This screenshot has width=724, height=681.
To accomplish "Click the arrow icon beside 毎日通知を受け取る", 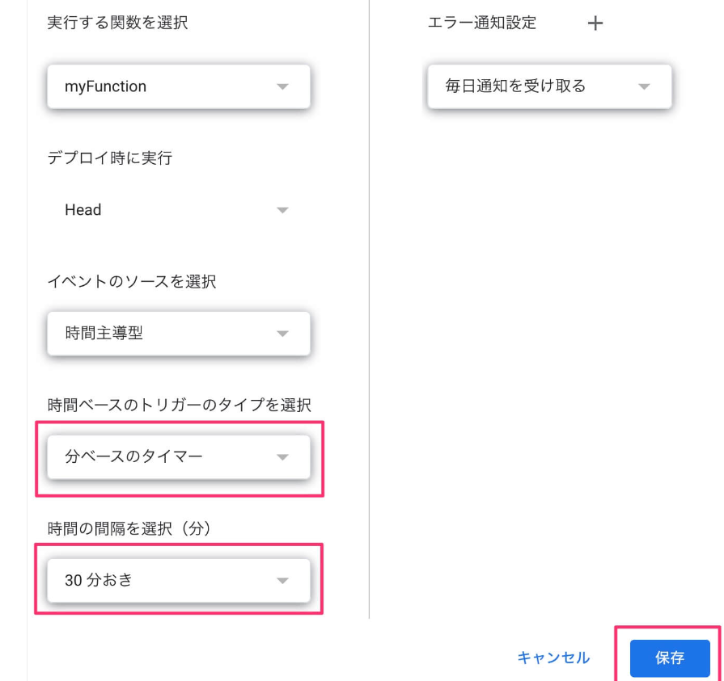I will point(644,86).
